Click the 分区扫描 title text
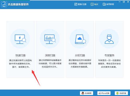130x96 pixels. coord(80,55)
